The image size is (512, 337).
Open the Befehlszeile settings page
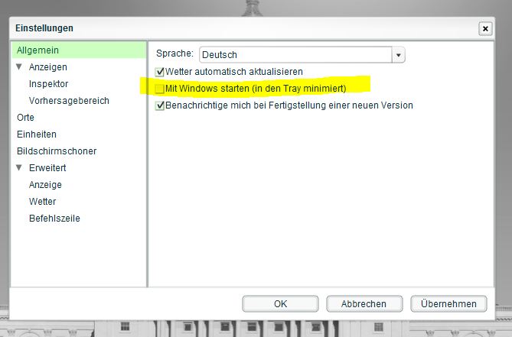[54, 219]
